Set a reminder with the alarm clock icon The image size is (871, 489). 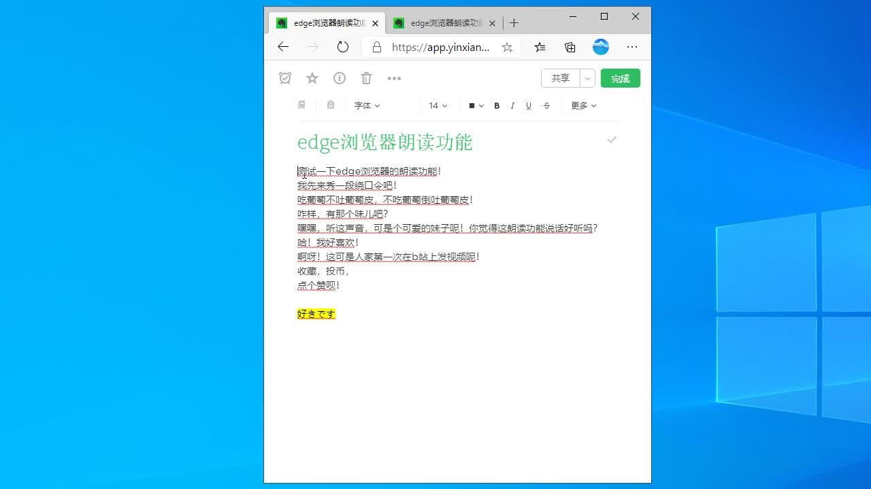pyautogui.click(x=285, y=78)
